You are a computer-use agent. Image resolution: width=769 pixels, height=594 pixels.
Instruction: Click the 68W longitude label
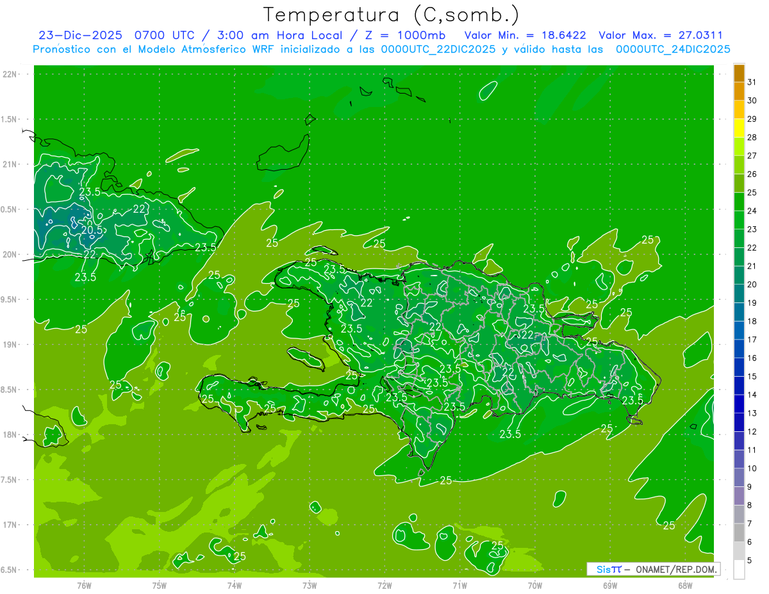coord(685,585)
